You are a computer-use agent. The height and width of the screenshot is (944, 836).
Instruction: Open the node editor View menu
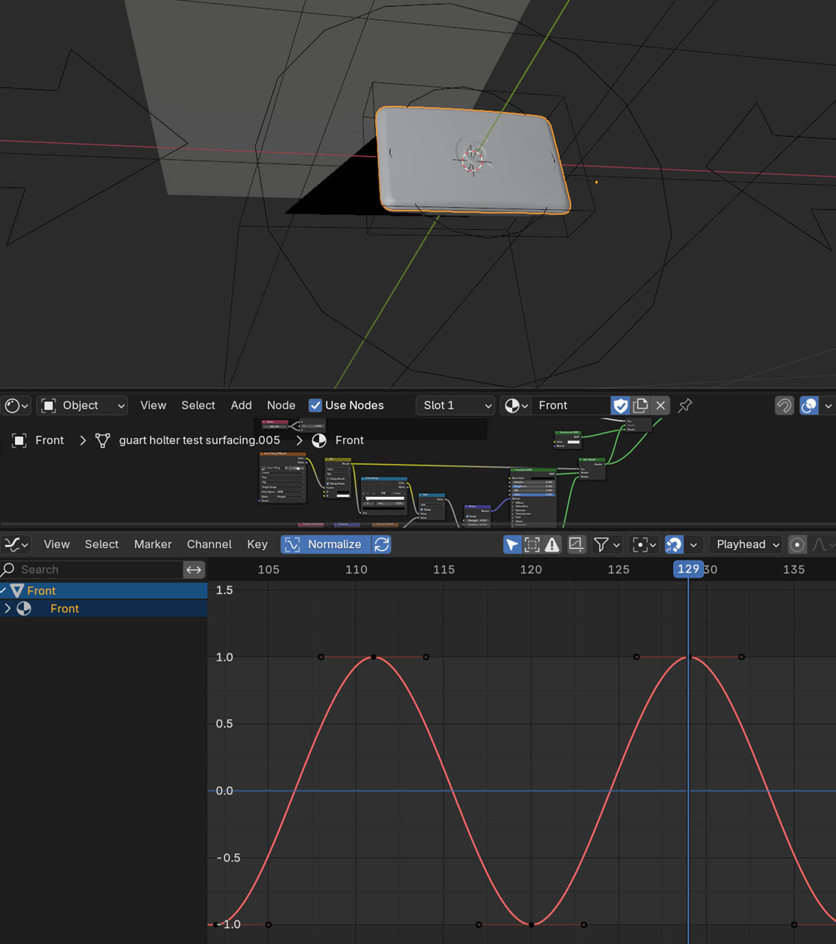(153, 406)
